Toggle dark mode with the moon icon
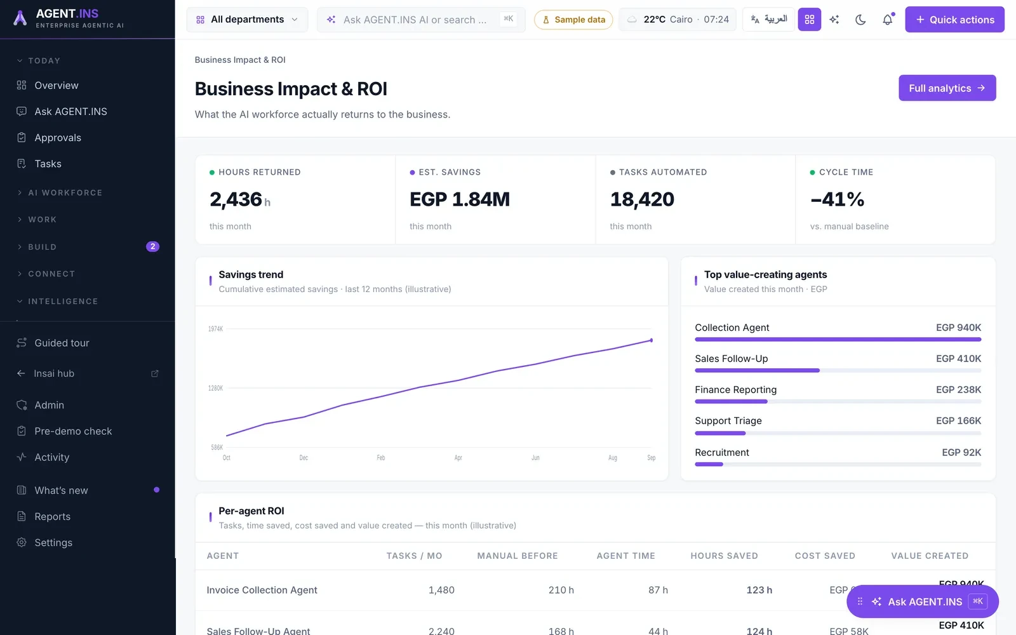 (x=860, y=20)
